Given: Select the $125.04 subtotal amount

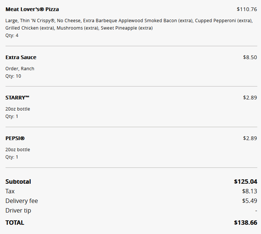Looking at the screenshot, I should (245, 182).
